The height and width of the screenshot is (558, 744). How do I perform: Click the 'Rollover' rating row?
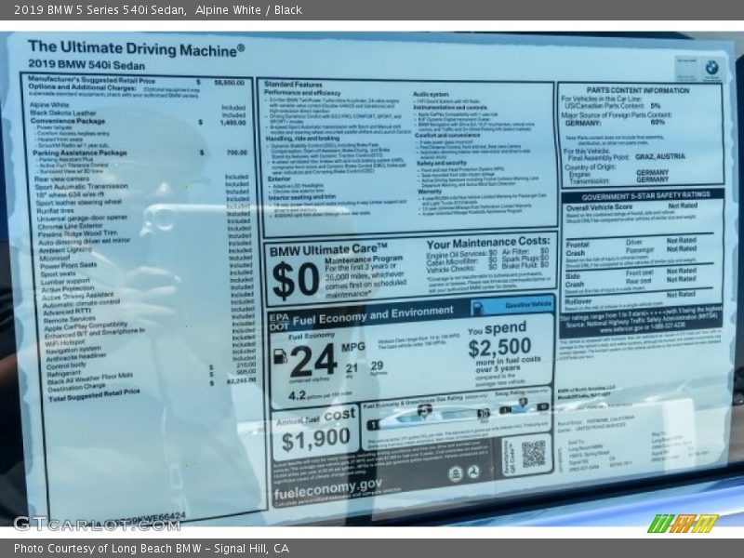pos(631,299)
